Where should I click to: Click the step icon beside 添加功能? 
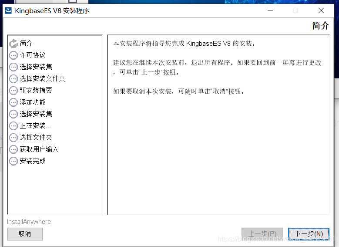[x=13, y=102]
